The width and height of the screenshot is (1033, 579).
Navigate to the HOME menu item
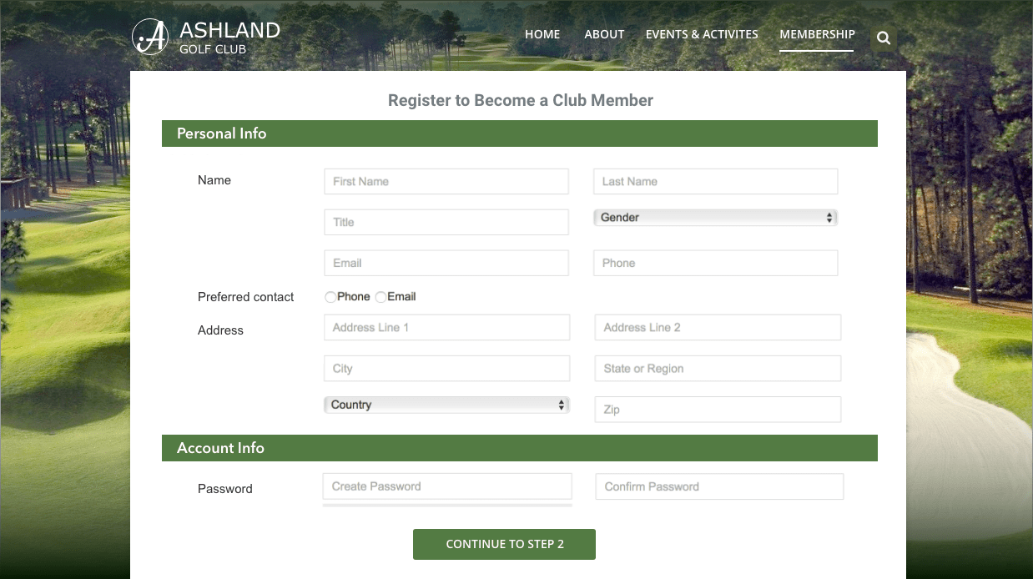point(542,34)
